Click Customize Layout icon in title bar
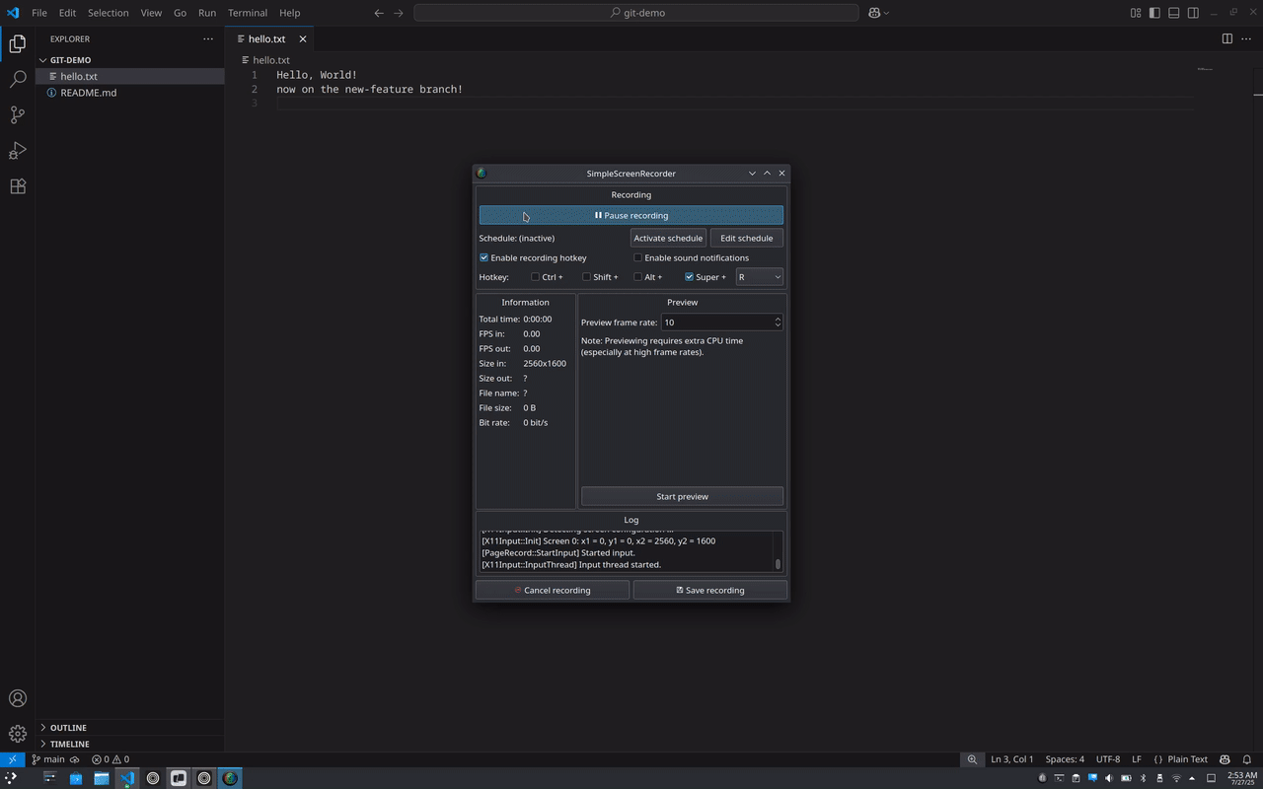1263x789 pixels. (1136, 13)
